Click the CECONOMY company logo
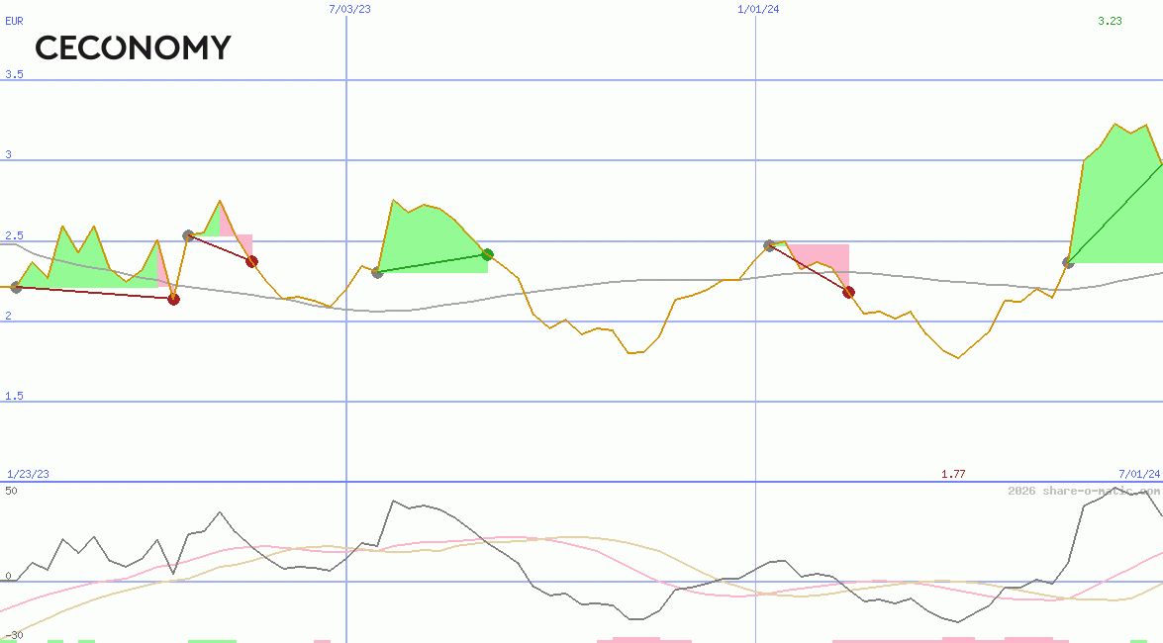This screenshot has width=1163, height=643. pyautogui.click(x=133, y=47)
